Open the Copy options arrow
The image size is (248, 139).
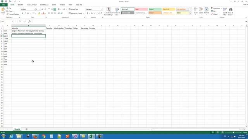pos(14,11)
